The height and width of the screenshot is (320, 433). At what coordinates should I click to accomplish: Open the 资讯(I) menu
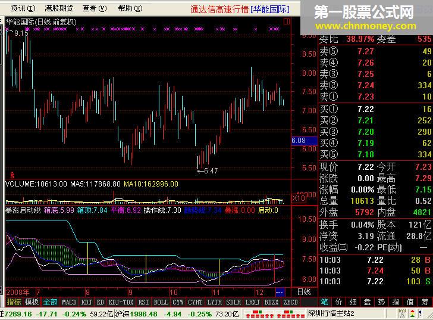[23, 8]
